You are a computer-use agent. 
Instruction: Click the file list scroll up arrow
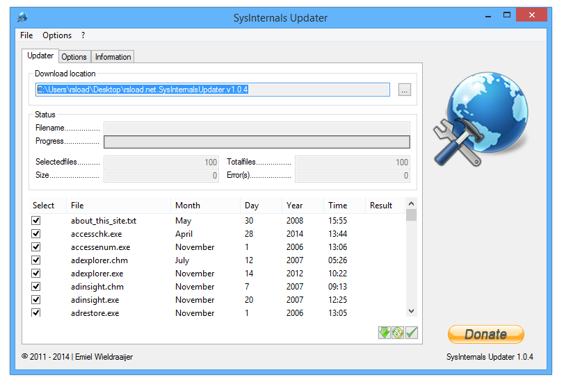tap(411, 203)
